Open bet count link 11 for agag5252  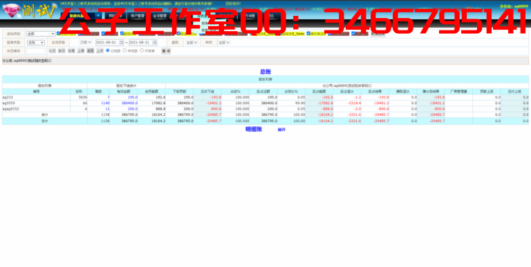tap(107, 109)
